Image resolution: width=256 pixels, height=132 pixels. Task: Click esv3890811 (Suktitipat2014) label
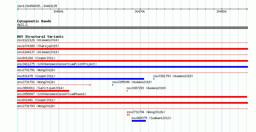(41, 88)
